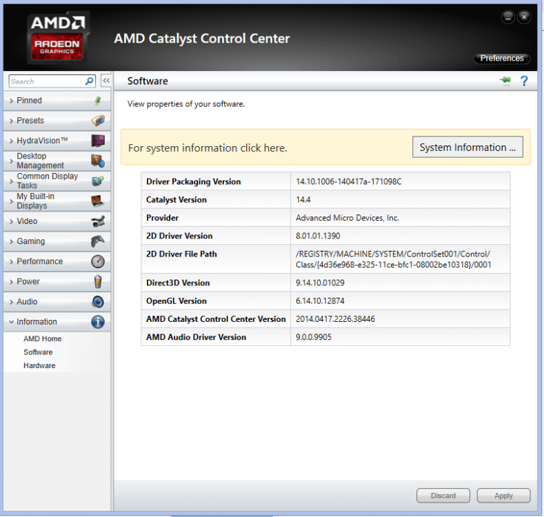Click the Control Center Version value 2014.0417.2226.38446
544x517 pixels.
click(x=335, y=318)
